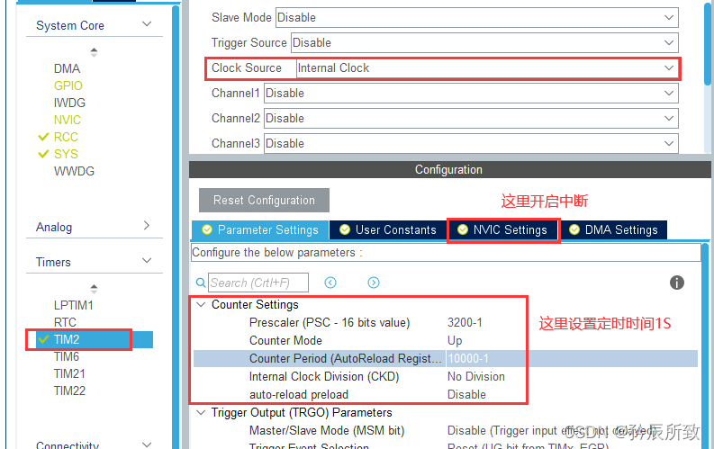Select TIM22 in Timers list
Viewport: 714px width, 449px height.
(69, 391)
